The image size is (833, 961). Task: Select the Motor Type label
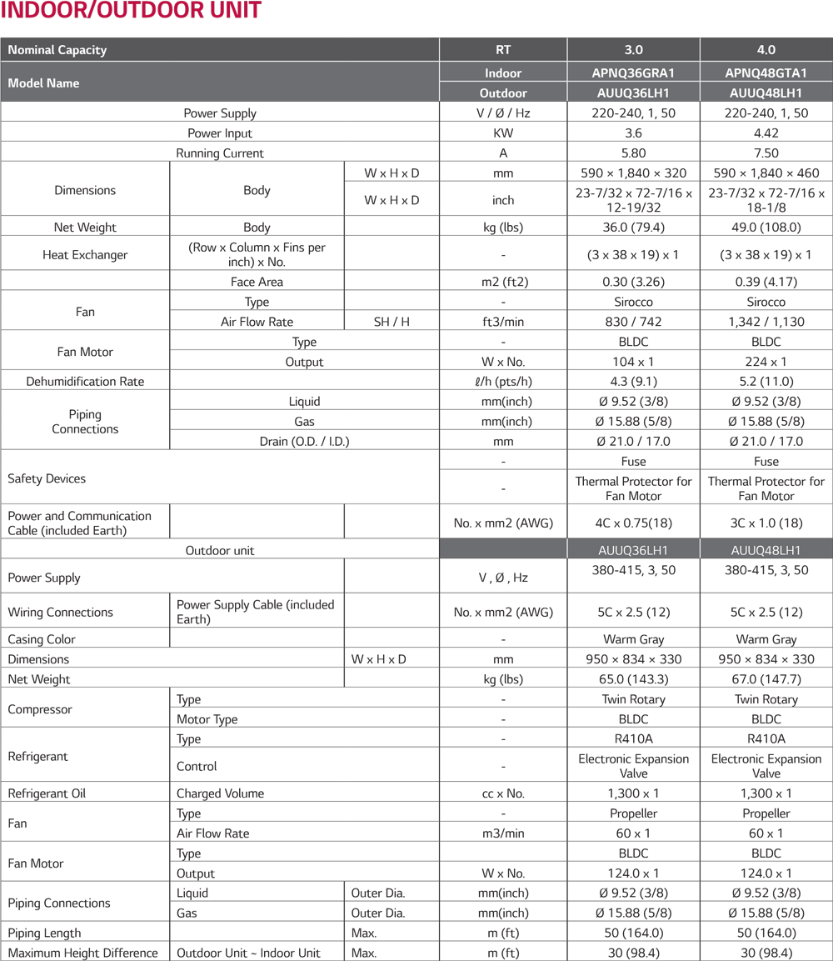(207, 719)
